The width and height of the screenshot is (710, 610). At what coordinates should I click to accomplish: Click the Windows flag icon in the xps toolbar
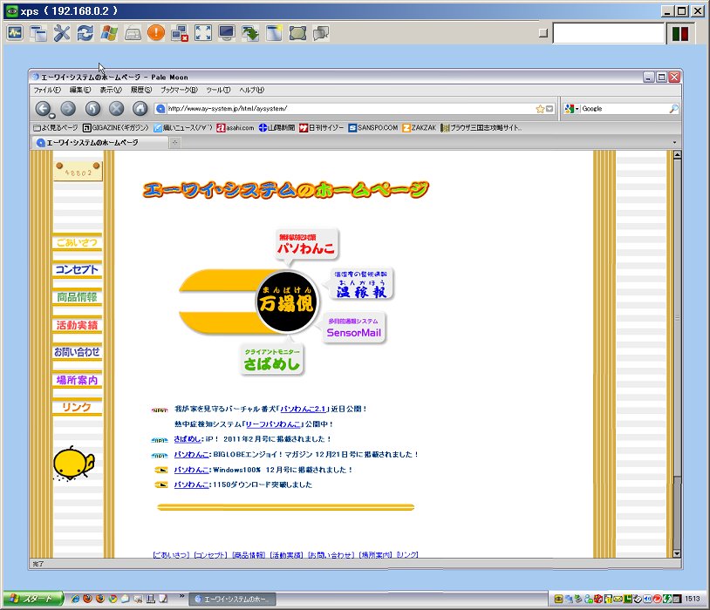click(x=109, y=33)
